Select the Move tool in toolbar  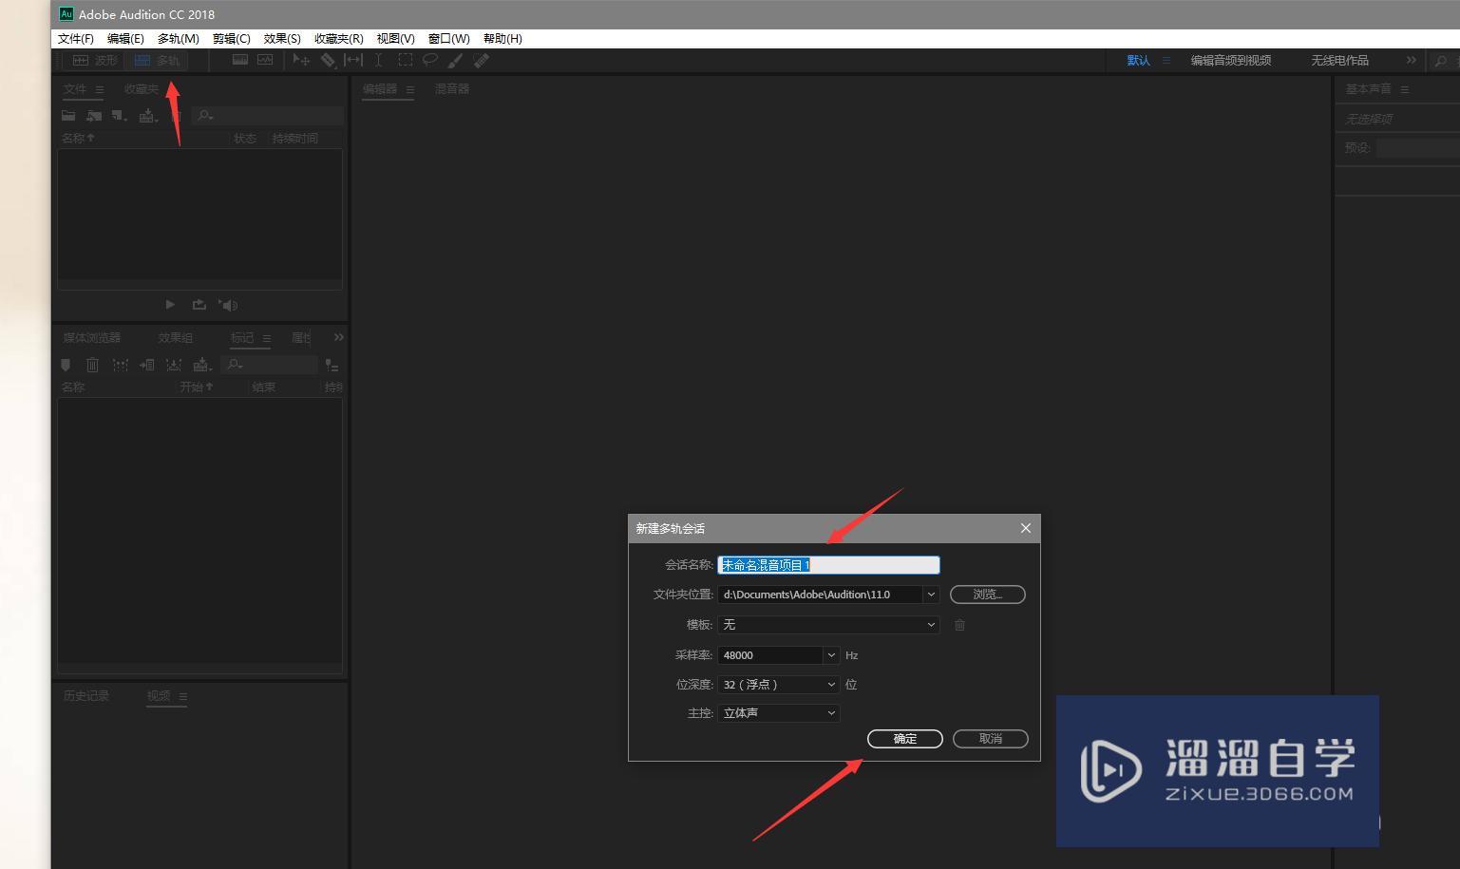point(301,60)
